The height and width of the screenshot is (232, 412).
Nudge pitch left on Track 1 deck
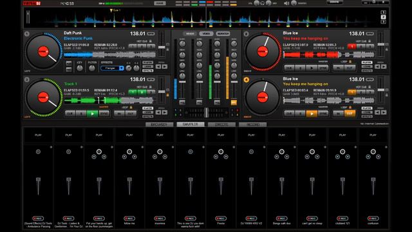pyautogui.click(x=158, y=112)
